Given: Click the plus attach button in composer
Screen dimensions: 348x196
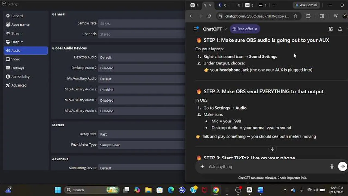Looking at the screenshot, I should (x=202, y=166).
